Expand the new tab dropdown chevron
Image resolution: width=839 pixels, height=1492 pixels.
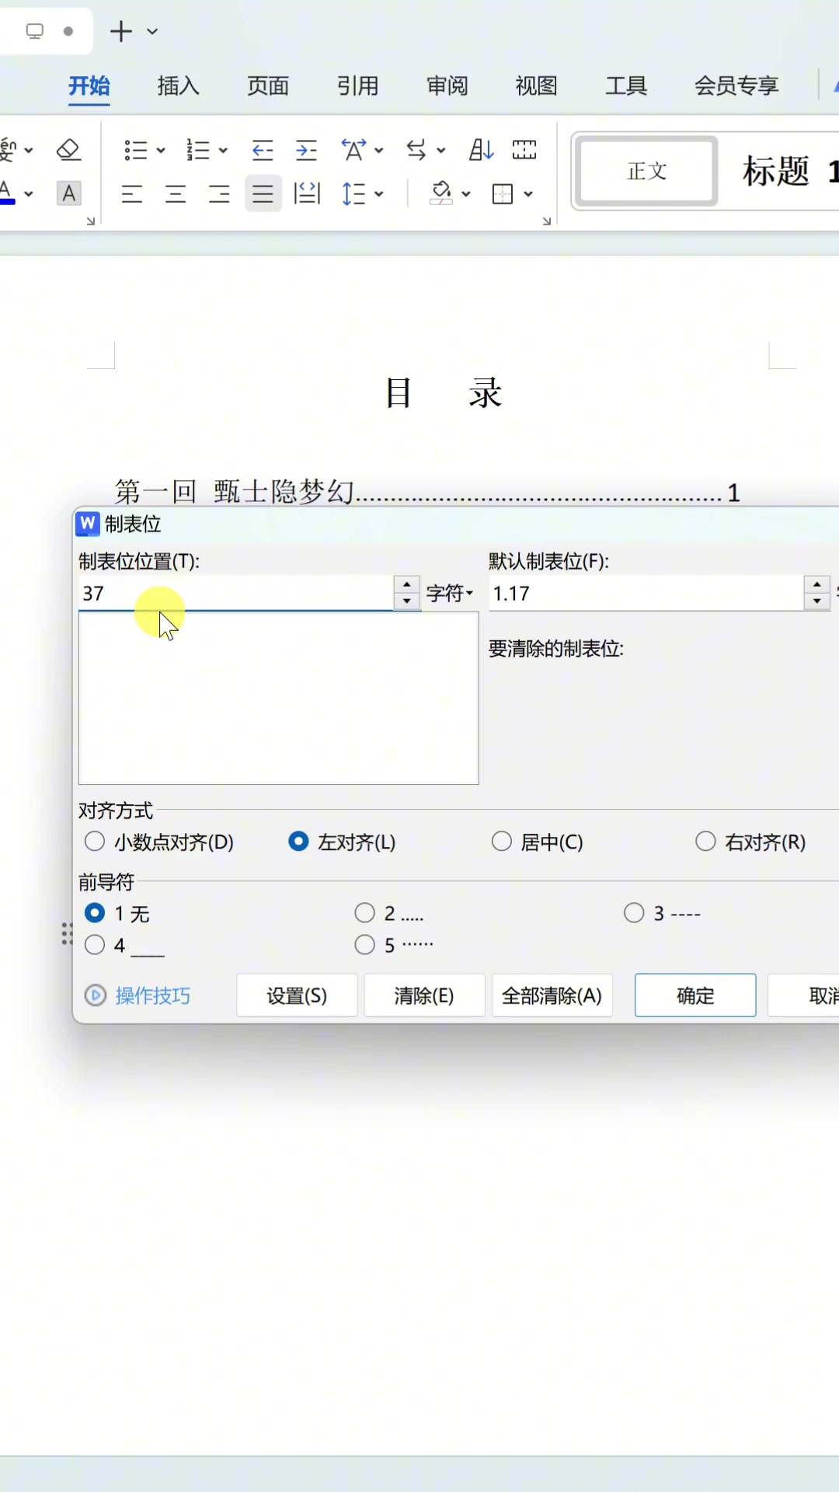(x=152, y=32)
